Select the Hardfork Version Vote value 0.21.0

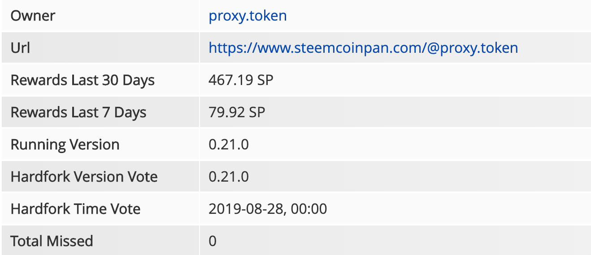click(229, 177)
